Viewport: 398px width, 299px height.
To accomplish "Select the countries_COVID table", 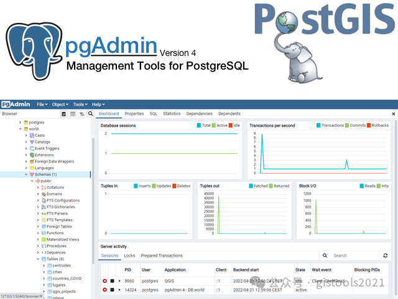I will (x=67, y=278).
